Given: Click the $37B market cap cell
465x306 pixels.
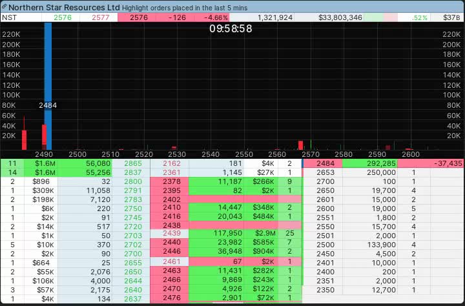Looking at the screenshot, I should [x=451, y=17].
